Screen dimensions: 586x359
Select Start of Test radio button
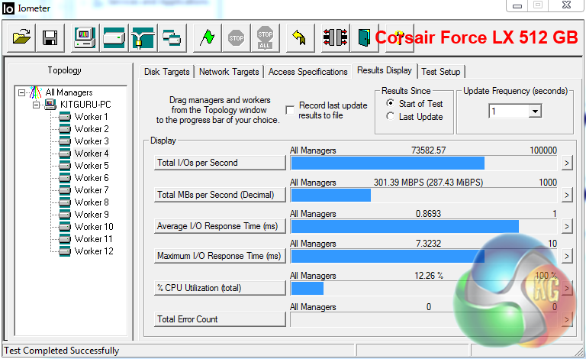tap(390, 103)
